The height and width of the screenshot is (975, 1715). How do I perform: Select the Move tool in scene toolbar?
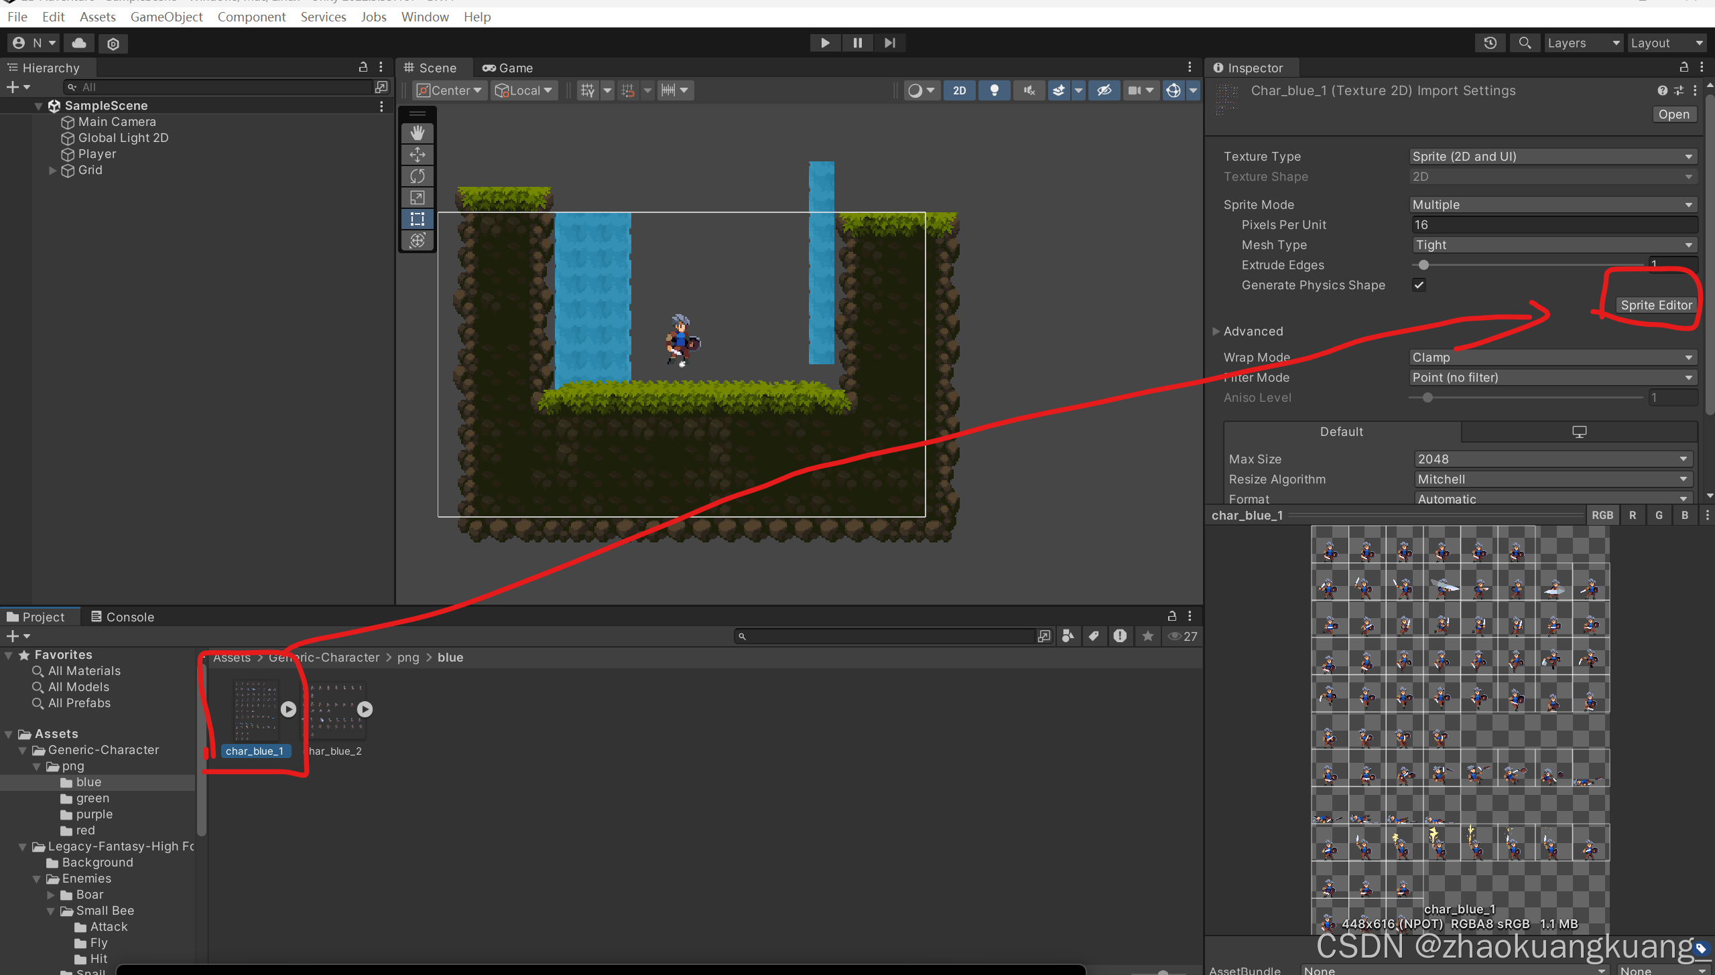(417, 155)
